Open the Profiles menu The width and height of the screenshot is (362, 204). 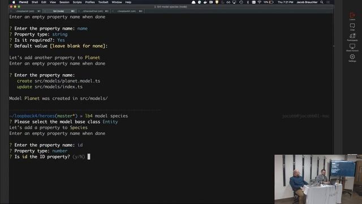click(90, 2)
